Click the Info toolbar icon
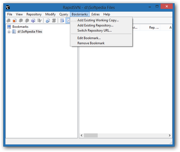 [x=48, y=21]
